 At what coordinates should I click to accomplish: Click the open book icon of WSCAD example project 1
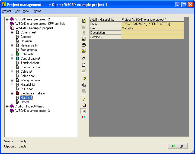click(x=12, y=28)
